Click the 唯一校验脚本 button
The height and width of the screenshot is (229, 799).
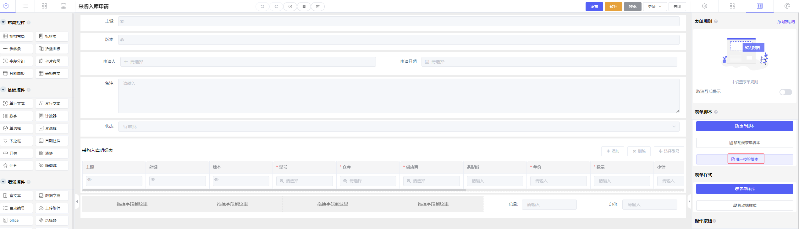(746, 159)
